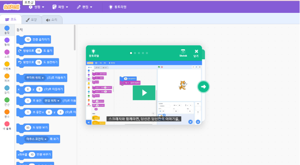Close the tutorial card with 닫기

[196, 53]
